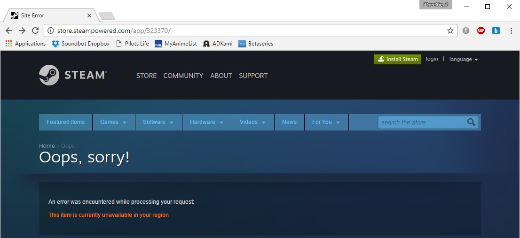Click the 'Oops, sorry!' heading
The width and height of the screenshot is (520, 238).
coord(84,158)
